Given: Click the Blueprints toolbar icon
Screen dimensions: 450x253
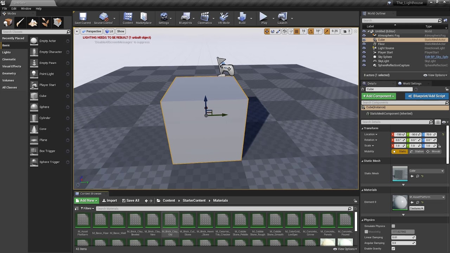Looking at the screenshot, I should 185,18.
